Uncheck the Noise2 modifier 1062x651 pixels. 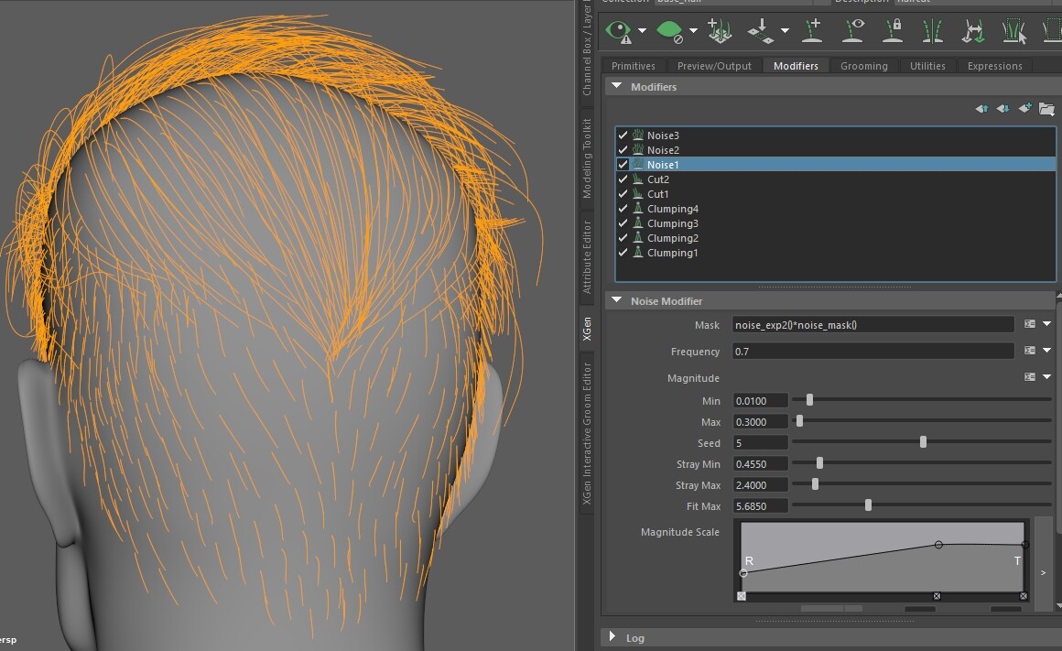623,150
